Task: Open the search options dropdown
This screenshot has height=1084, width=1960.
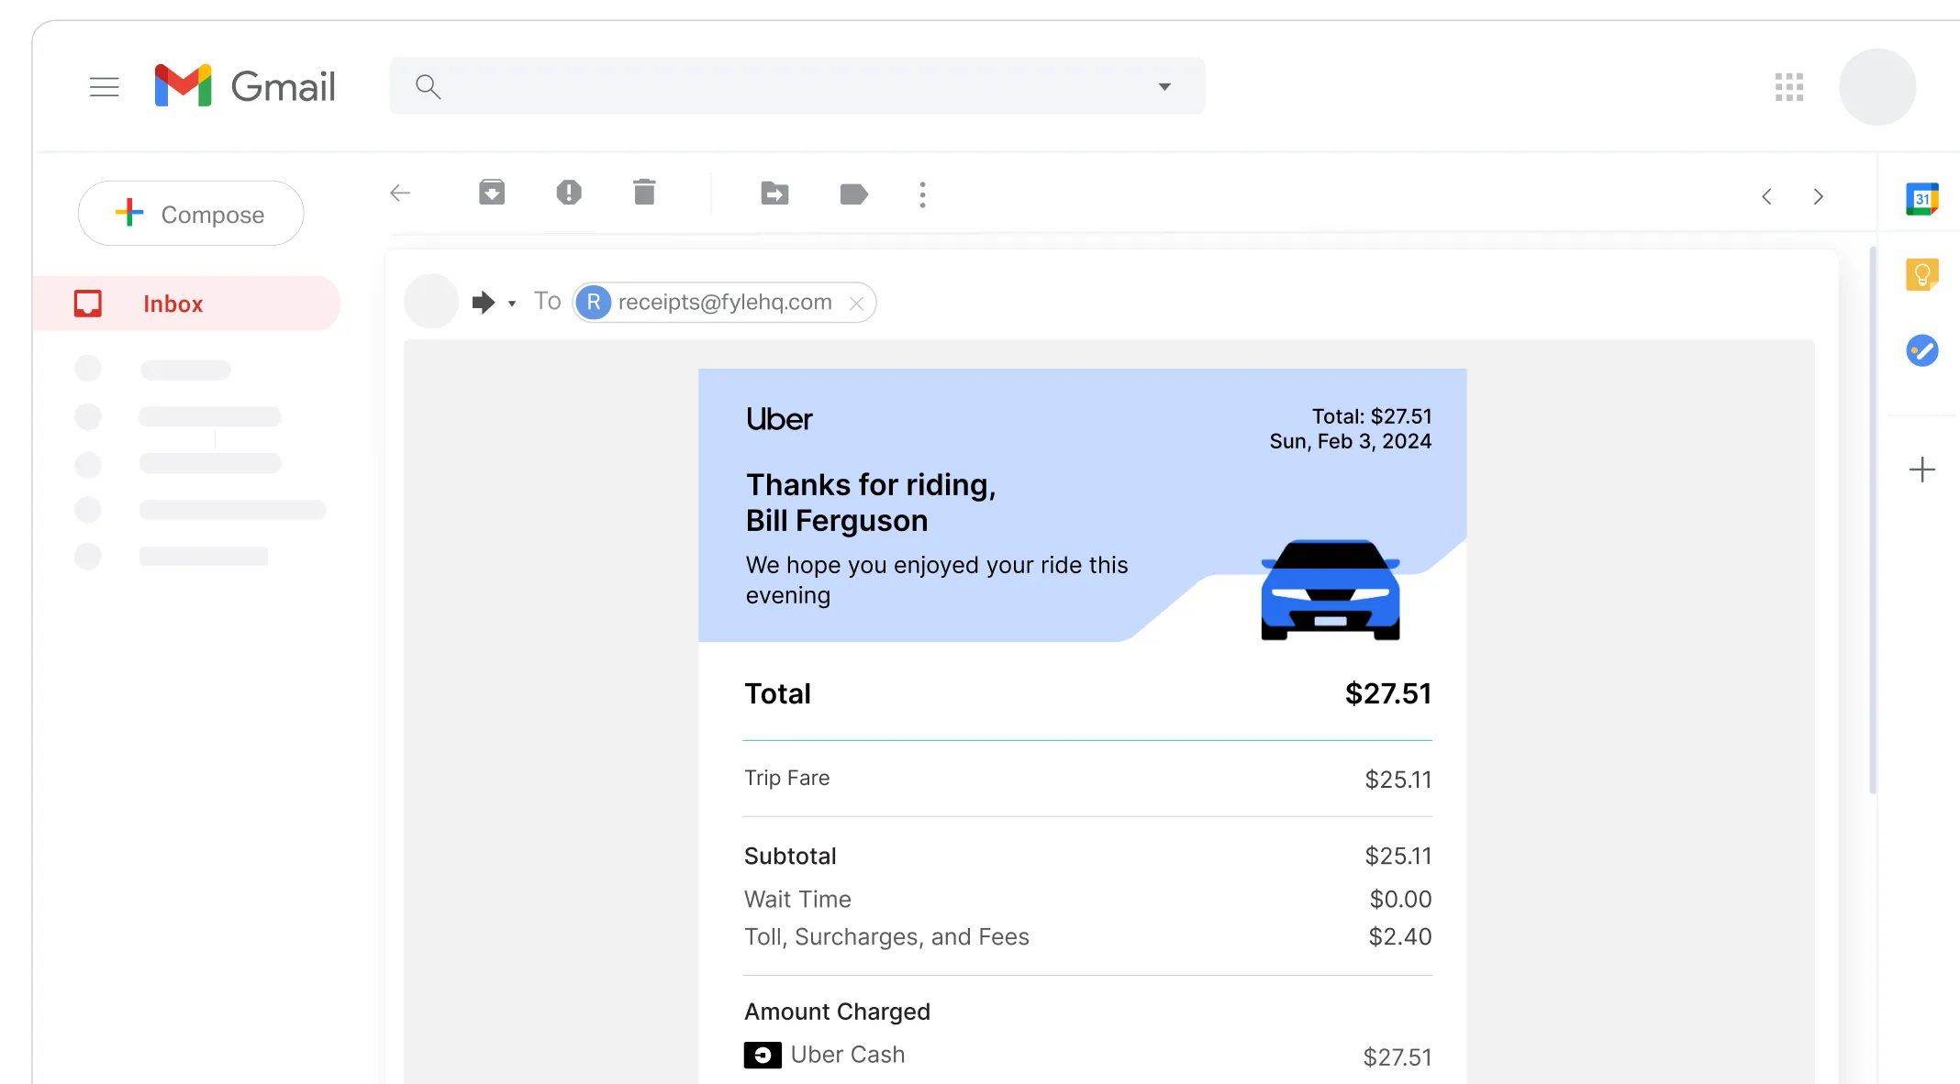Action: pyautogui.click(x=1164, y=86)
